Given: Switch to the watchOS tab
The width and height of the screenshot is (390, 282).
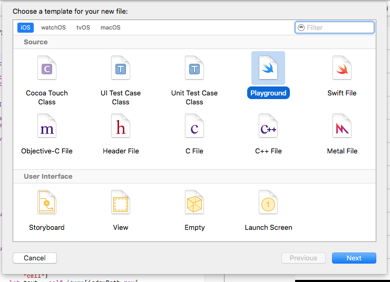Looking at the screenshot, I should pos(53,27).
